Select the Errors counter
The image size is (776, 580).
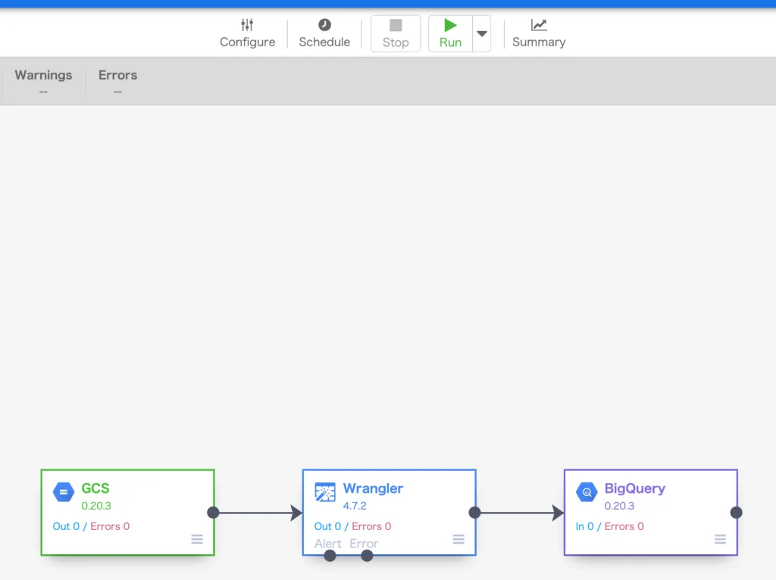[x=117, y=82]
